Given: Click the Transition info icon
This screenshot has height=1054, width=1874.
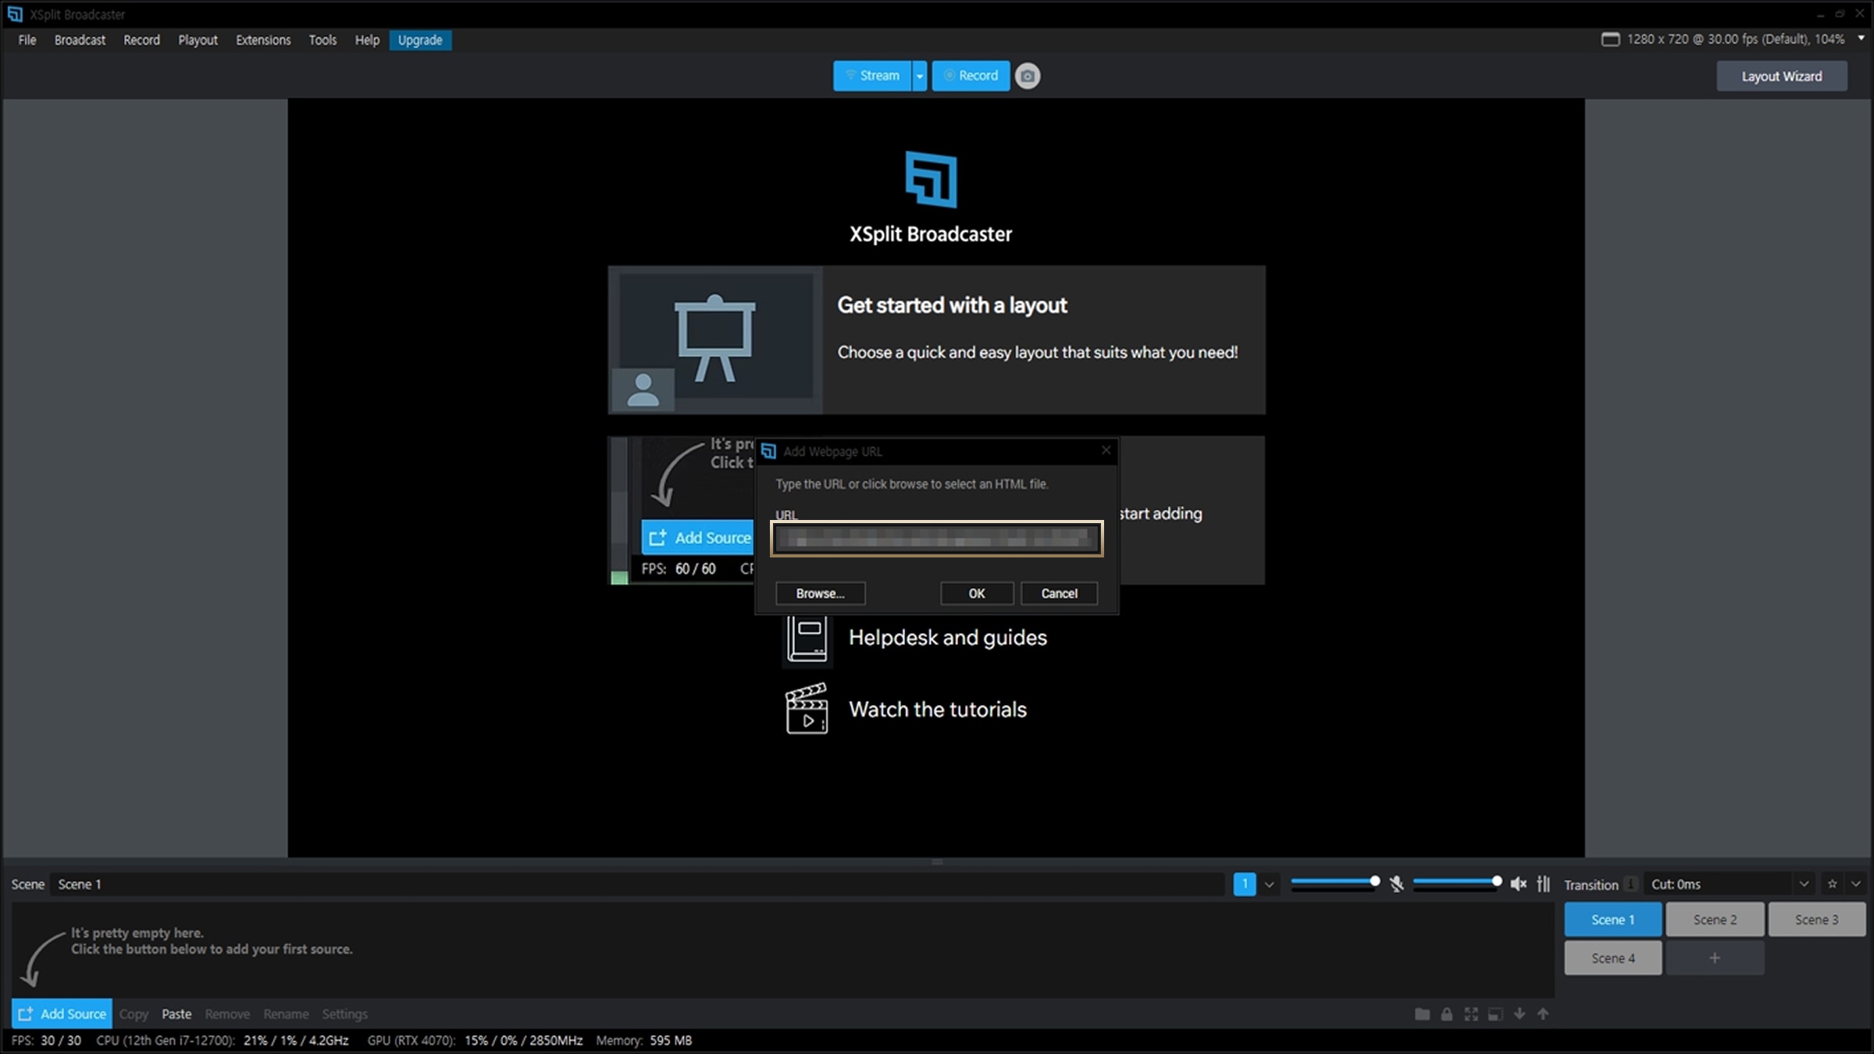Looking at the screenshot, I should click(1630, 884).
